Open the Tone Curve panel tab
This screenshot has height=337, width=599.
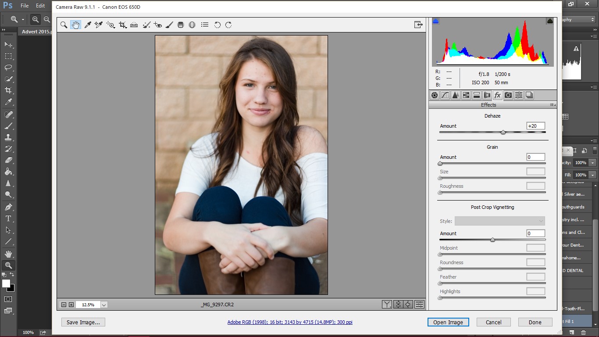445,95
